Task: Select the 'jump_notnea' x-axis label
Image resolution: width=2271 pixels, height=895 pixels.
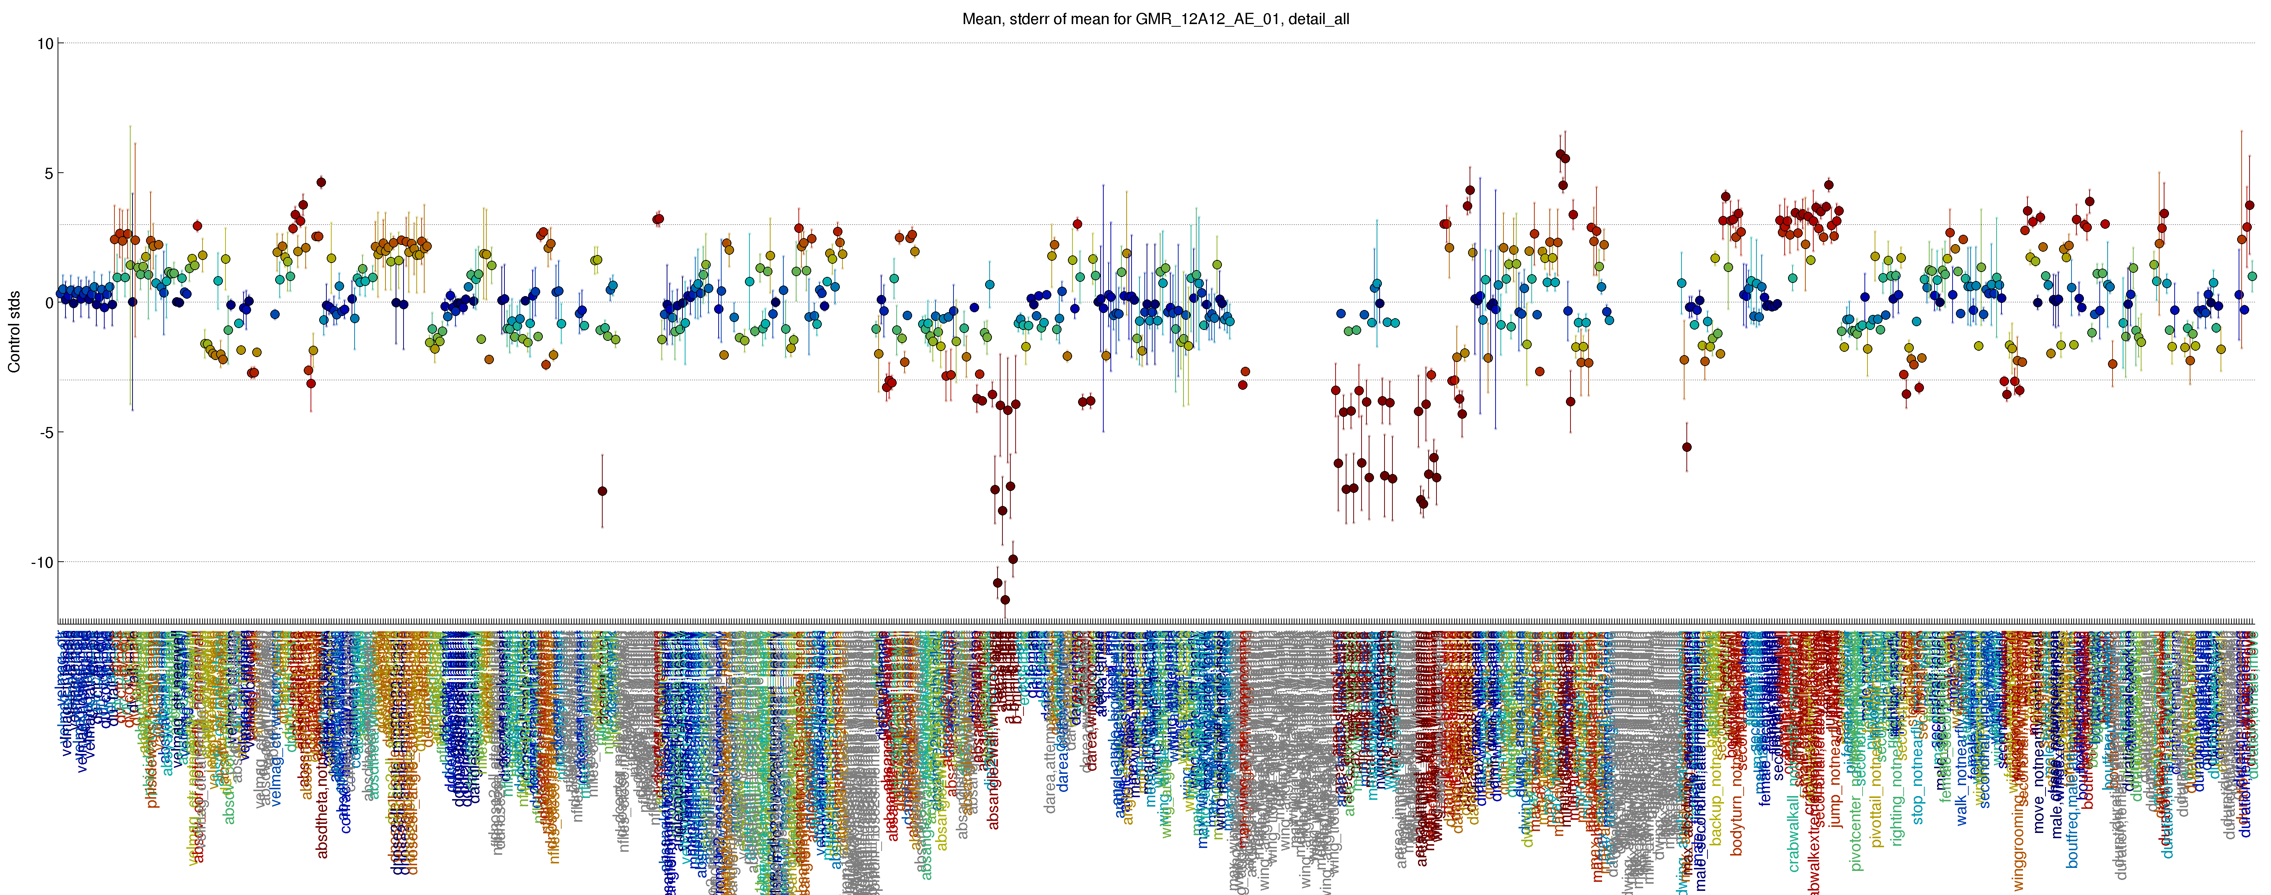Action: (1835, 785)
